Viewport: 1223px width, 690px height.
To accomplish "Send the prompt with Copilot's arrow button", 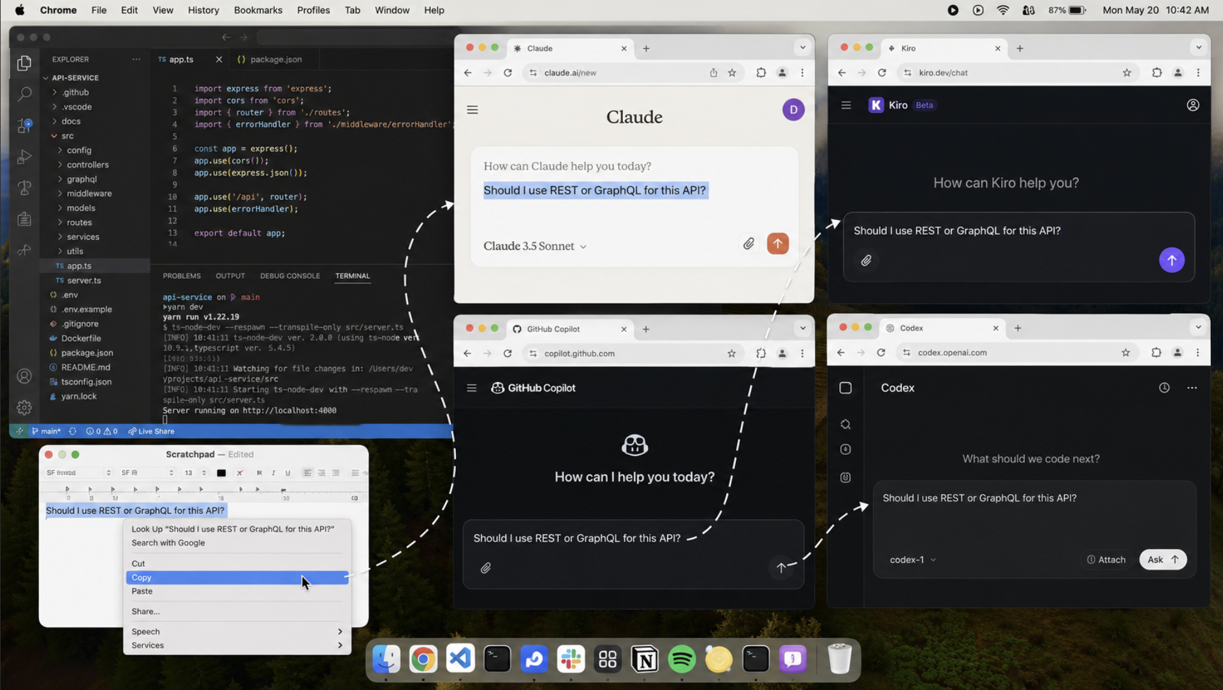I will 781,568.
